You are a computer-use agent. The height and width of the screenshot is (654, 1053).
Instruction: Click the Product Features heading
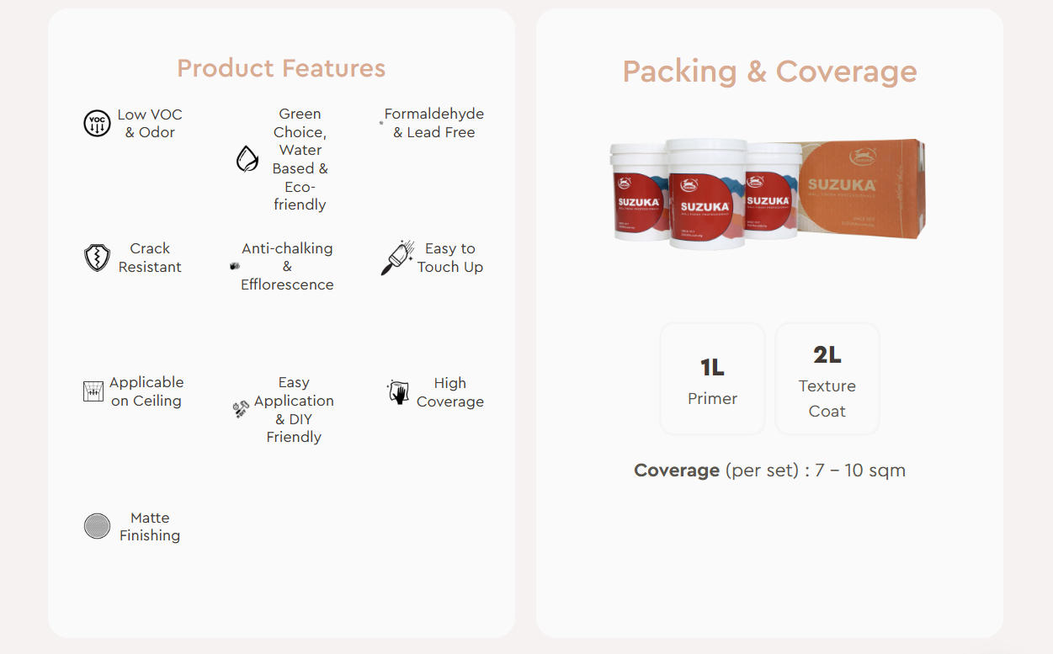281,68
